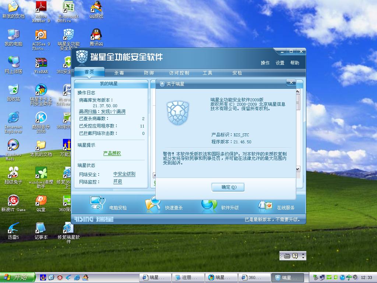Click 产品标识:RIS_STC text
The image size is (377, 283).
(230, 135)
